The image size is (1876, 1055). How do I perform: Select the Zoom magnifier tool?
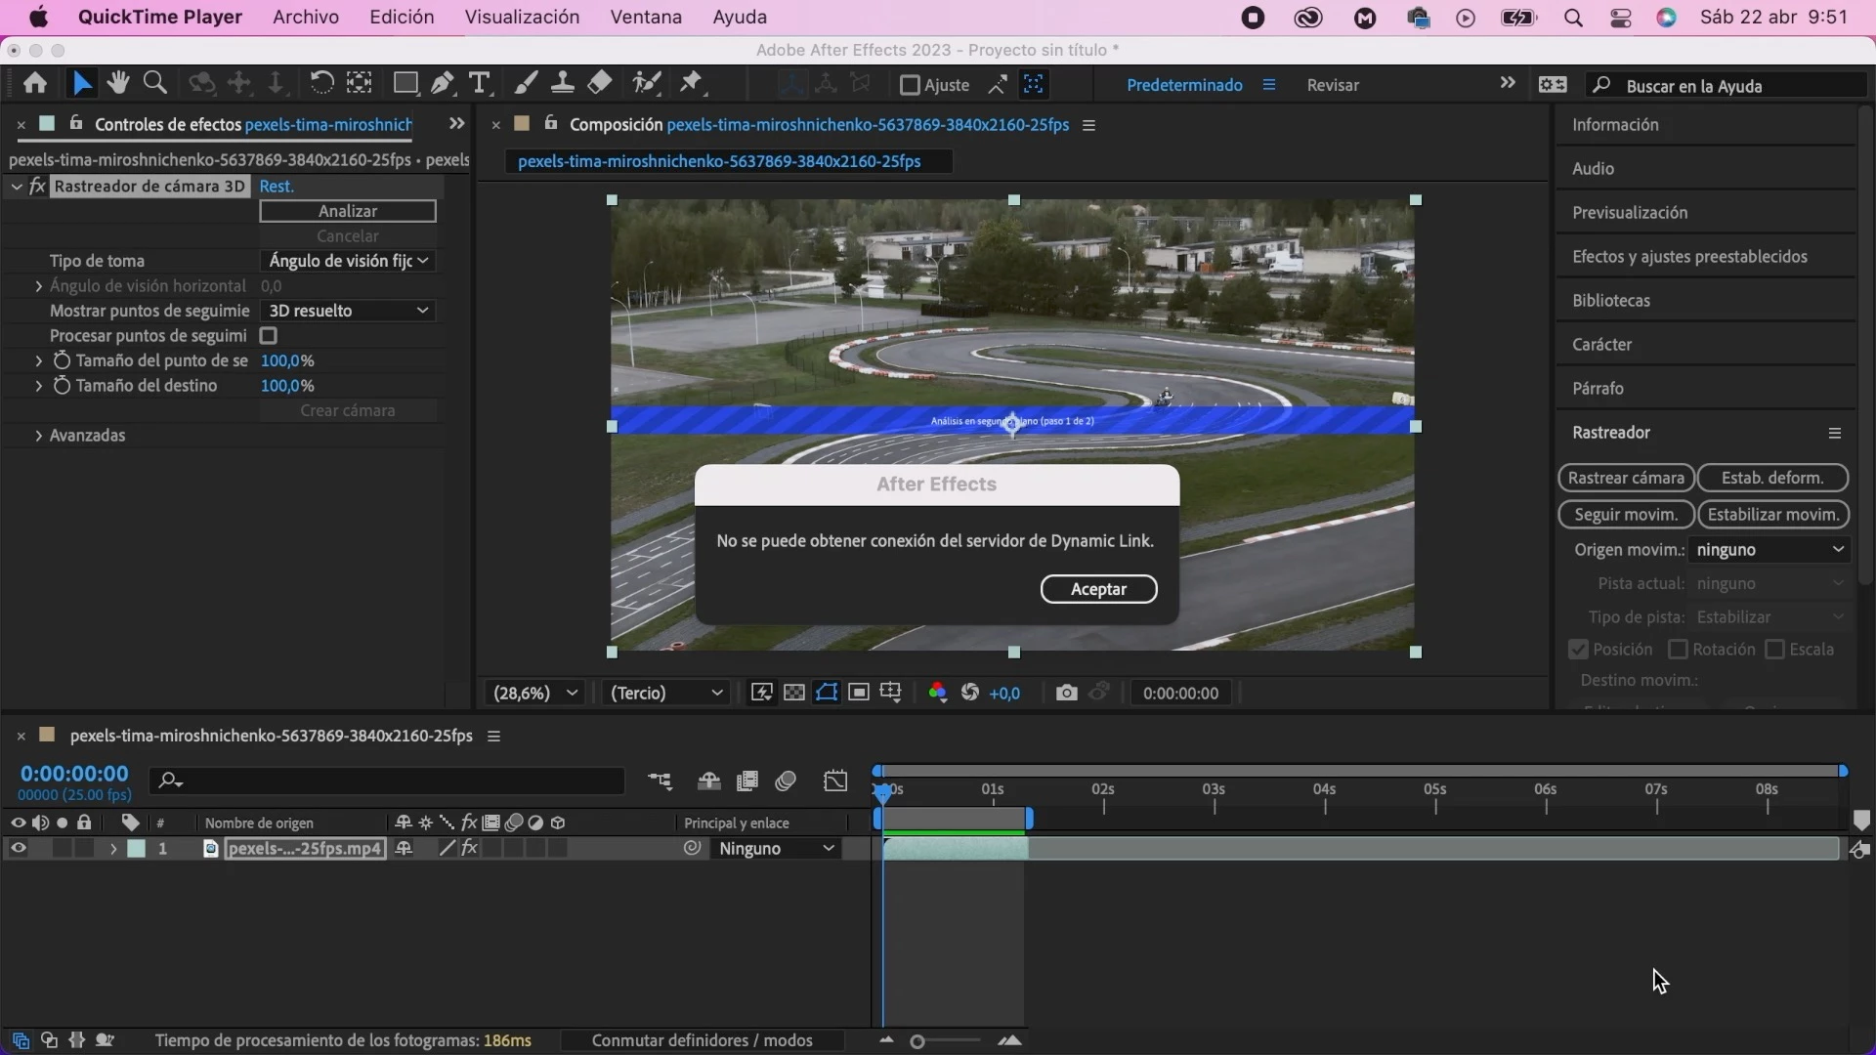coord(154,84)
